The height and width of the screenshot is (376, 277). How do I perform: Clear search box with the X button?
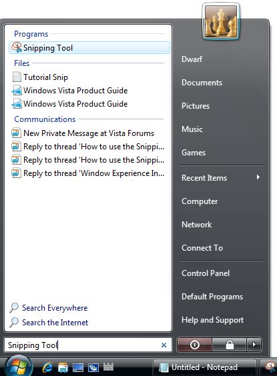(x=164, y=345)
